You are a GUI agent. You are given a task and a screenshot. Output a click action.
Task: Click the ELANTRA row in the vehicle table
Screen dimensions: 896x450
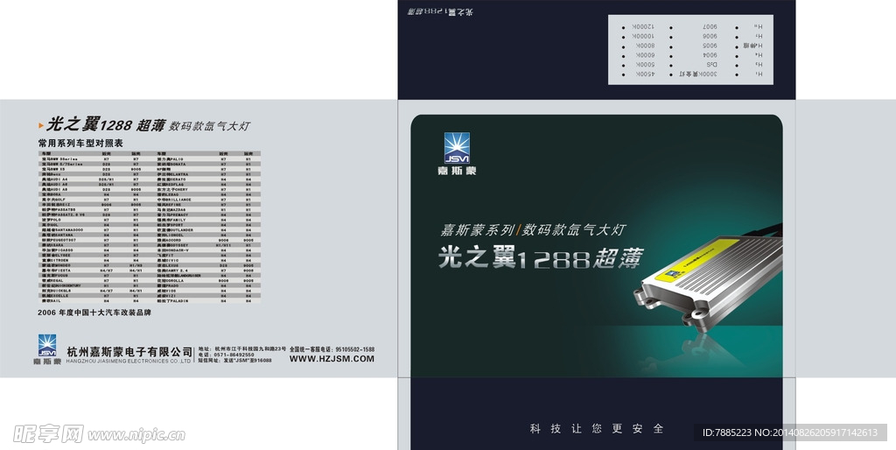tap(206, 174)
